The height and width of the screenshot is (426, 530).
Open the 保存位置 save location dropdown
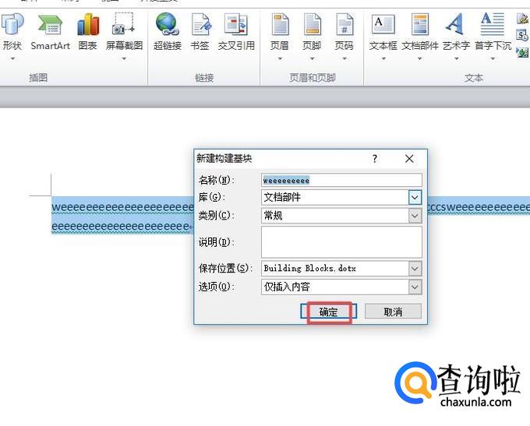point(415,269)
